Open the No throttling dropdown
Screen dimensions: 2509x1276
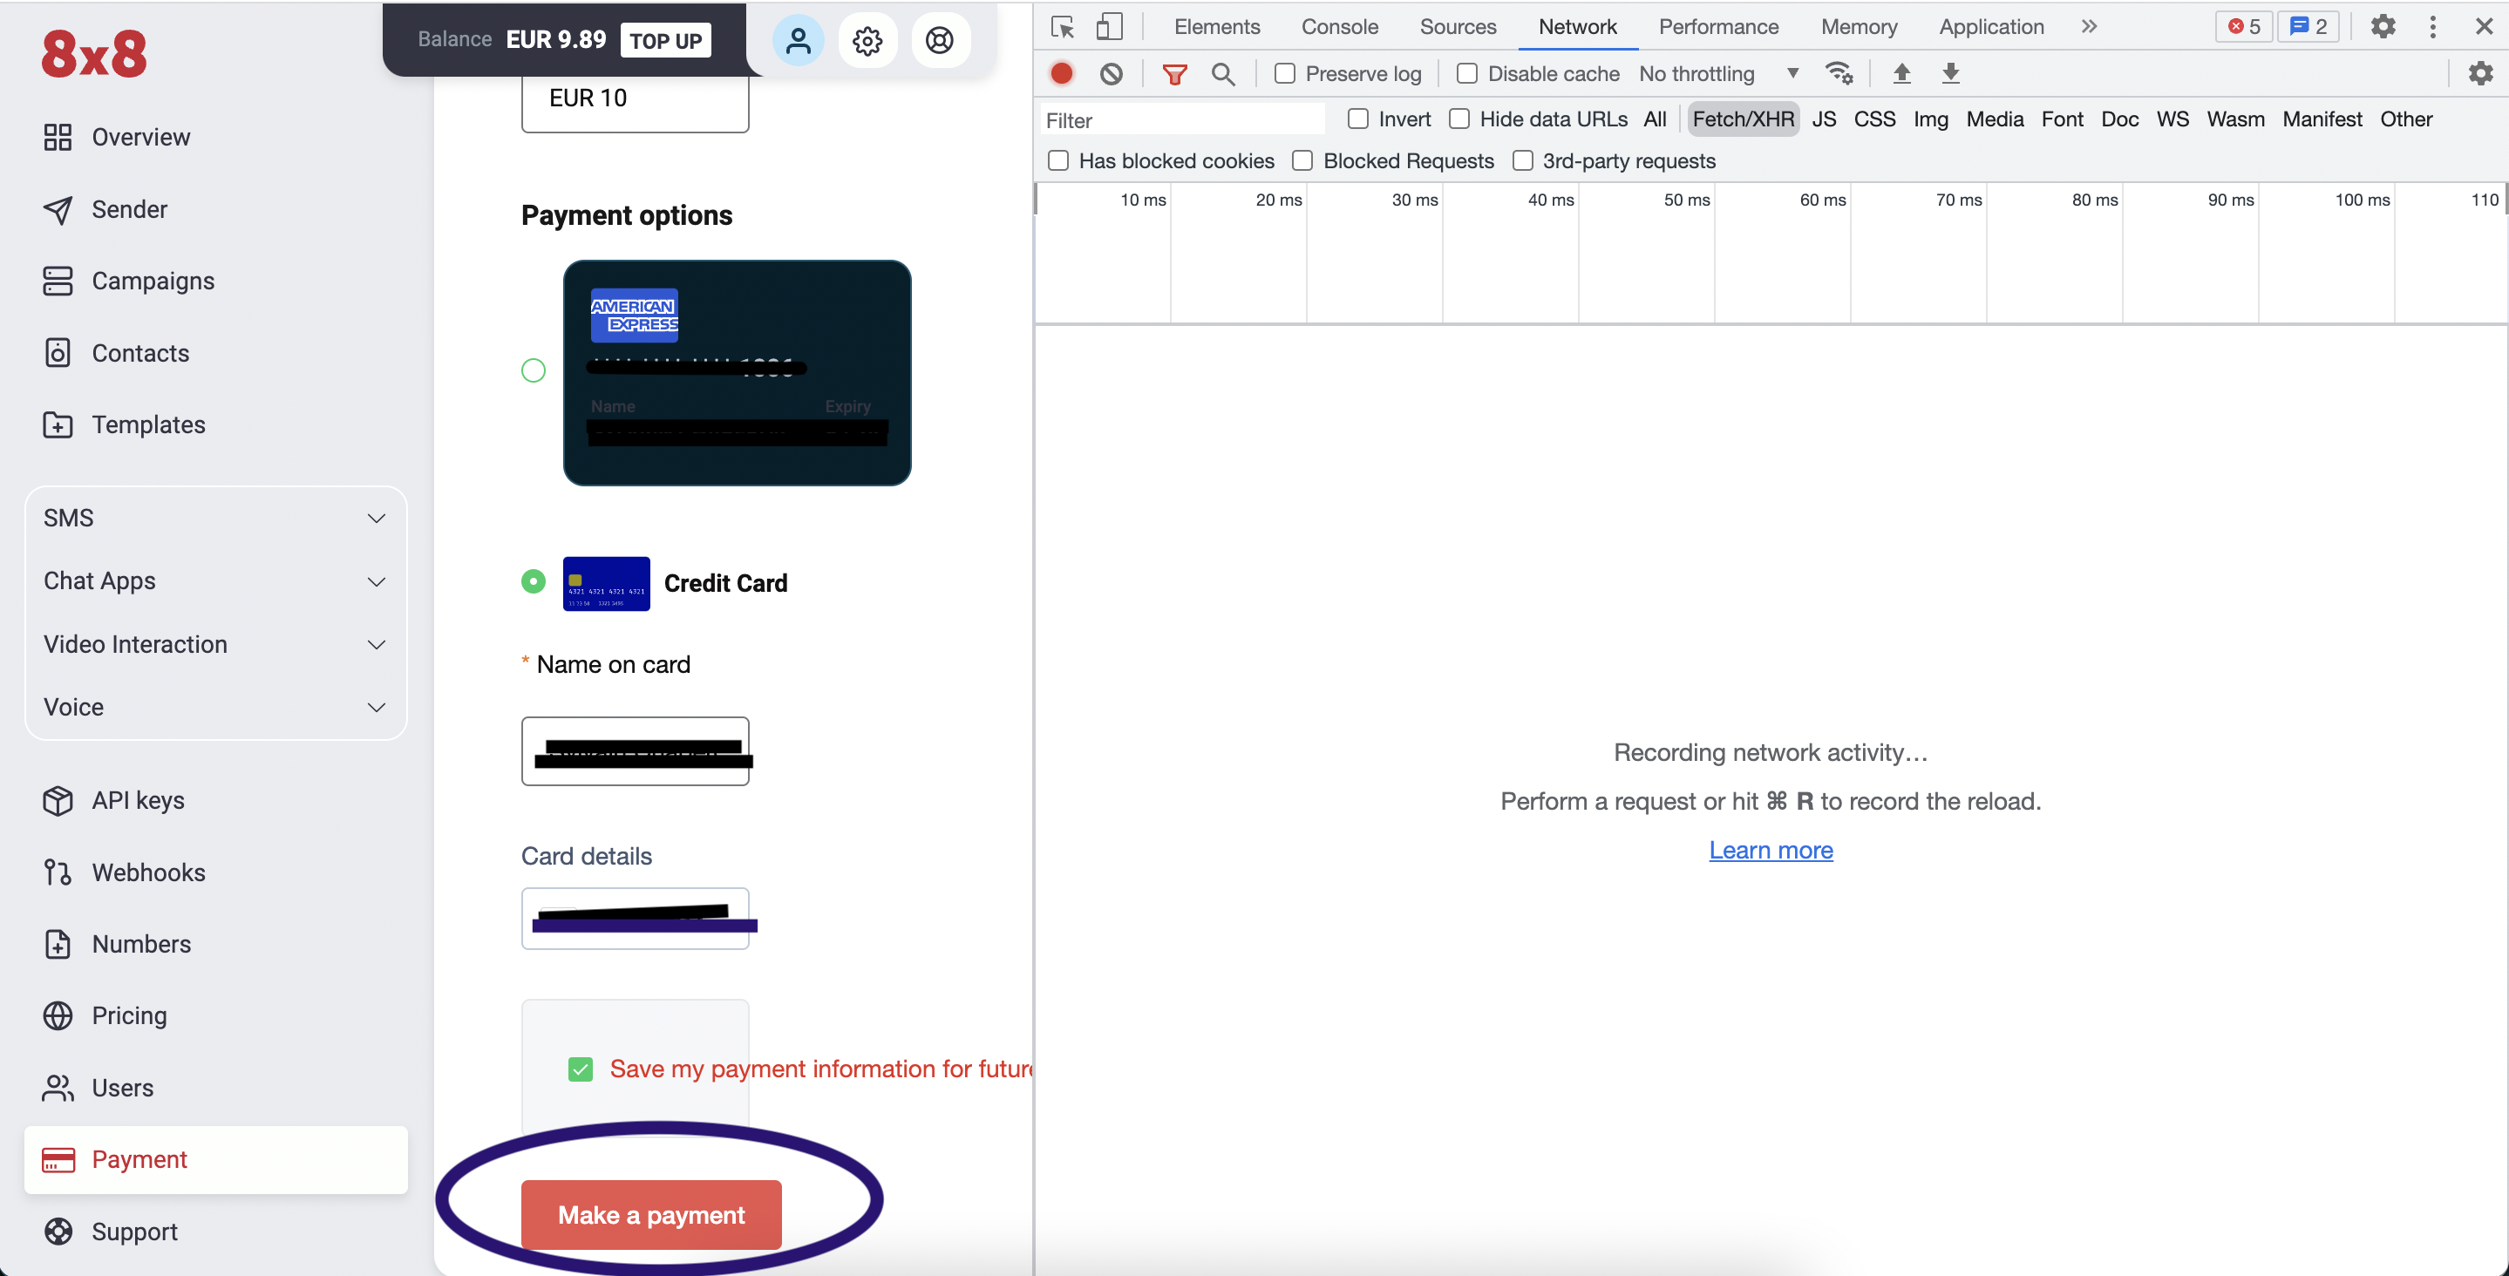[x=1719, y=73]
